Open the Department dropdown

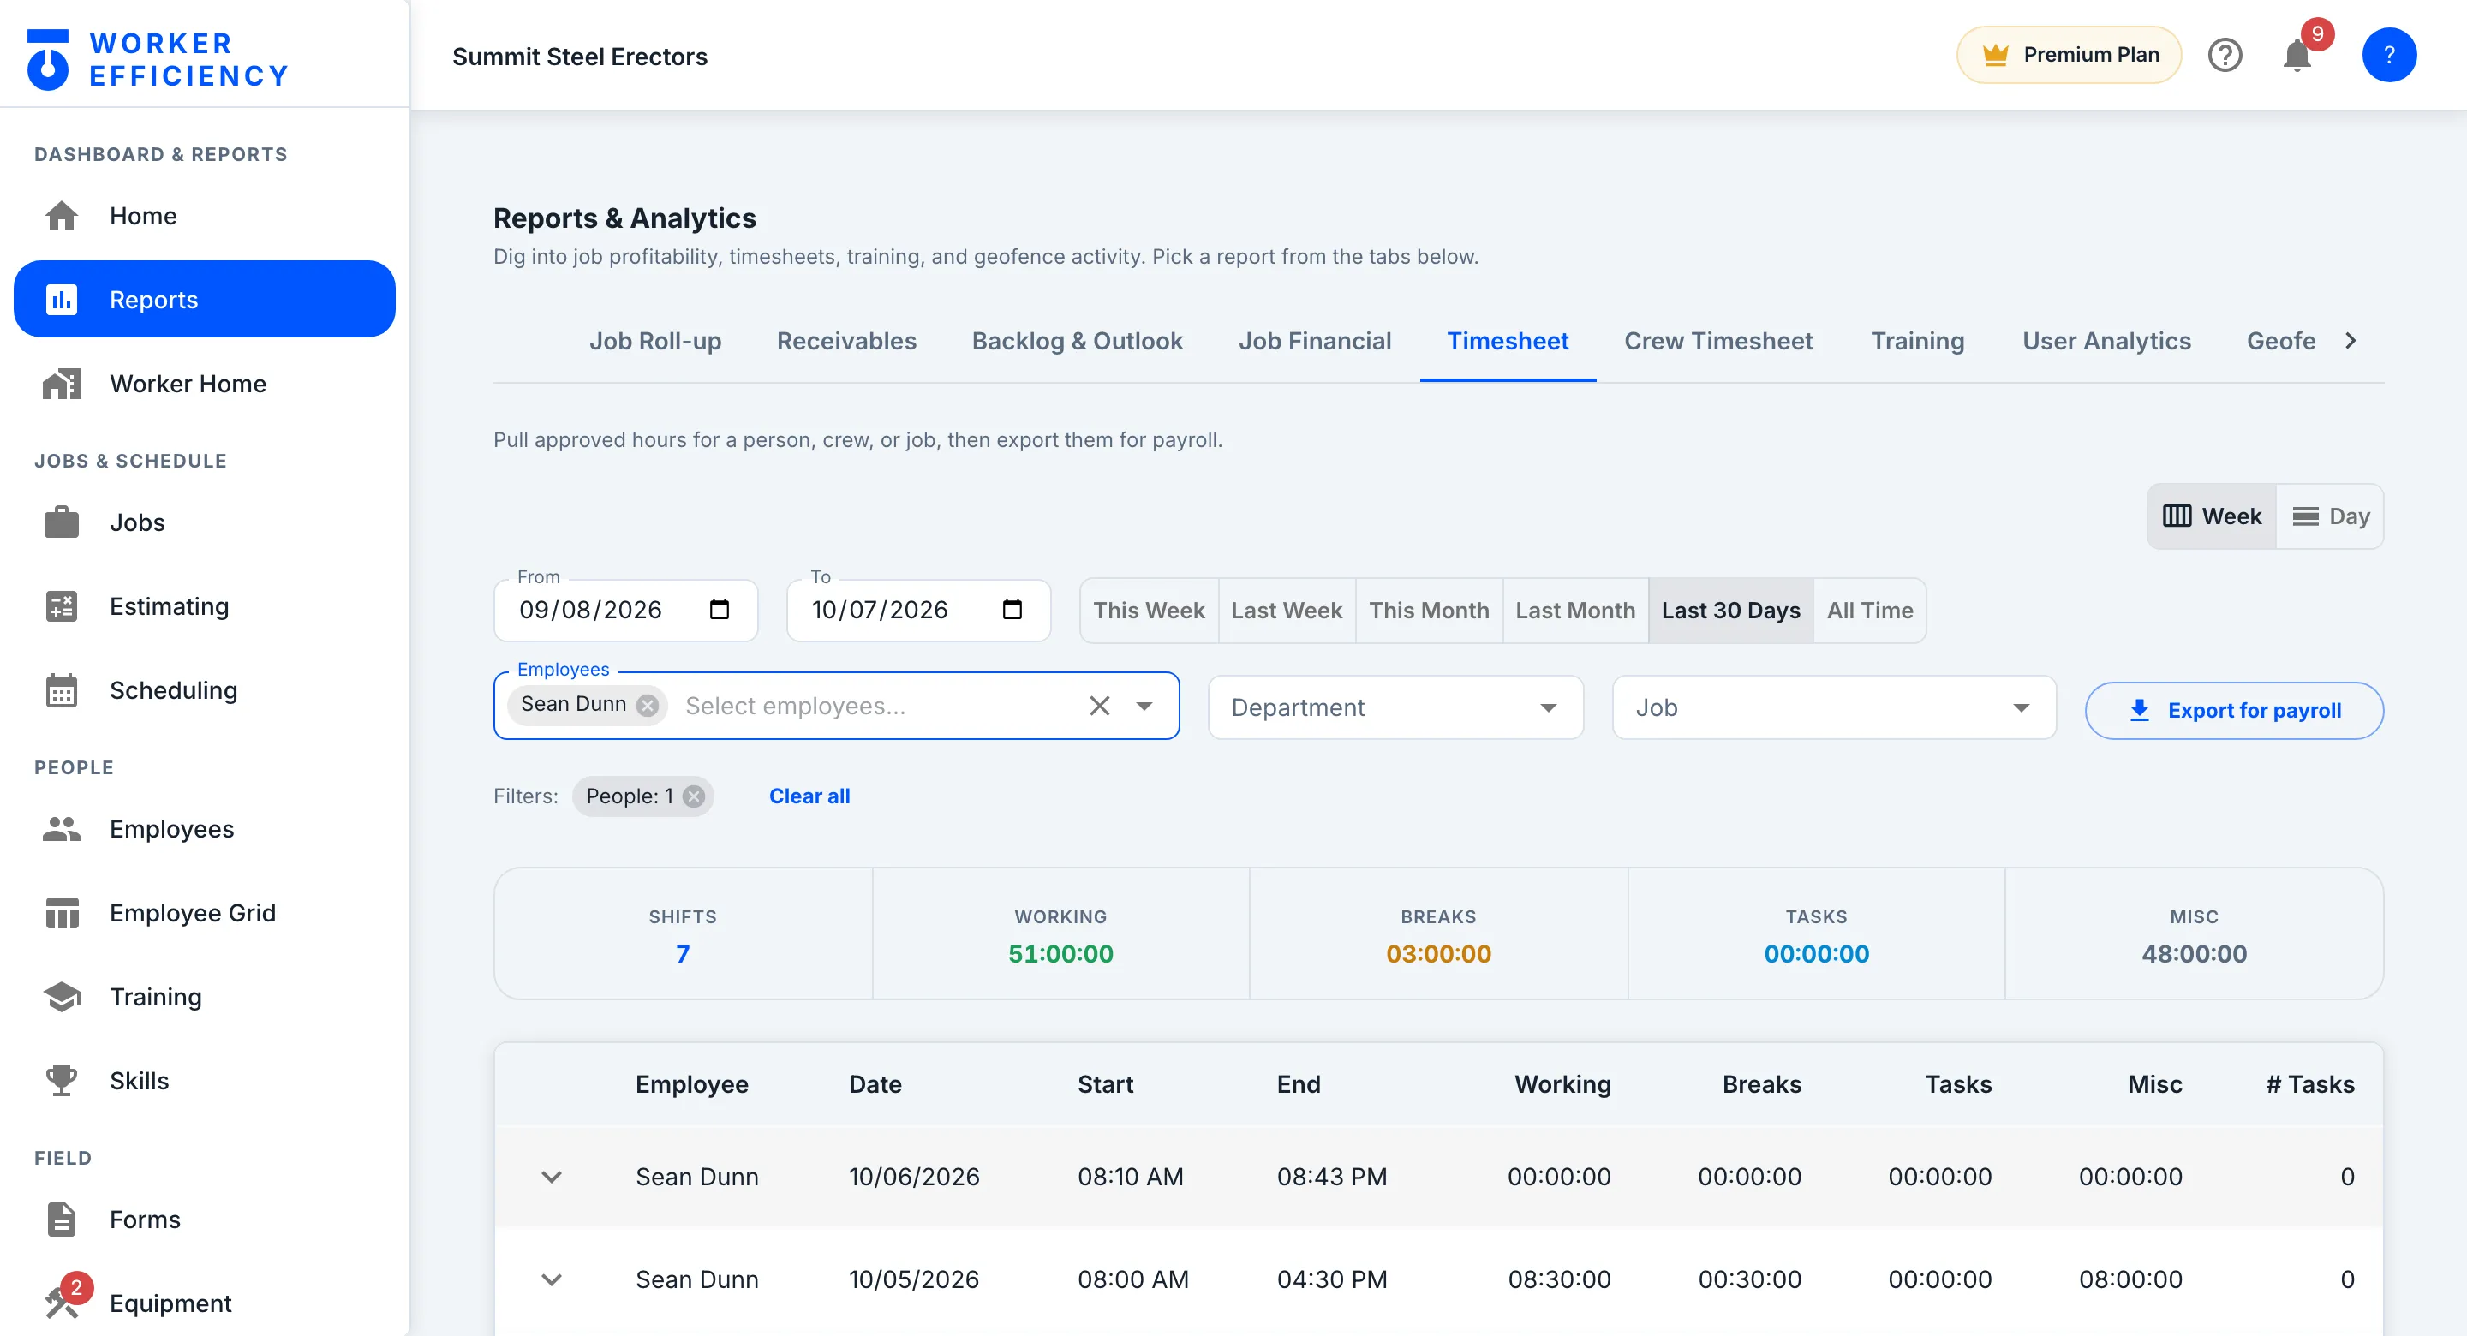1395,707
